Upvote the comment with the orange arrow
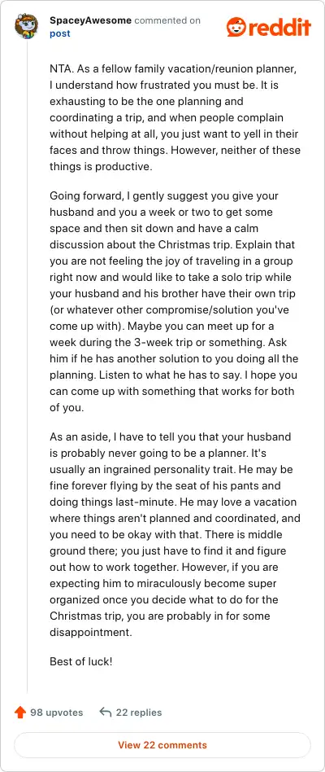This screenshot has height=772, width=325. tap(20, 712)
